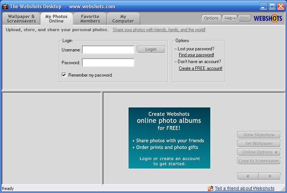Open the Find your password link
The image size is (287, 193).
coord(196,55)
